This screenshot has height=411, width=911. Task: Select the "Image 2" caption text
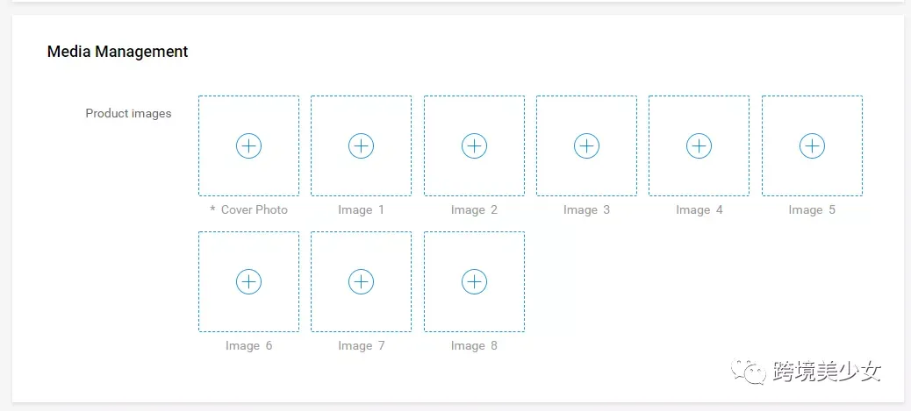[474, 209]
